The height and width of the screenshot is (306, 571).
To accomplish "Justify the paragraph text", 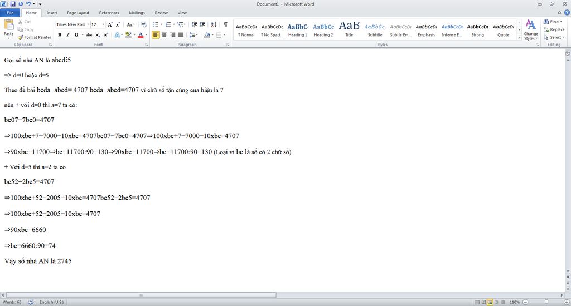I will click(181, 35).
